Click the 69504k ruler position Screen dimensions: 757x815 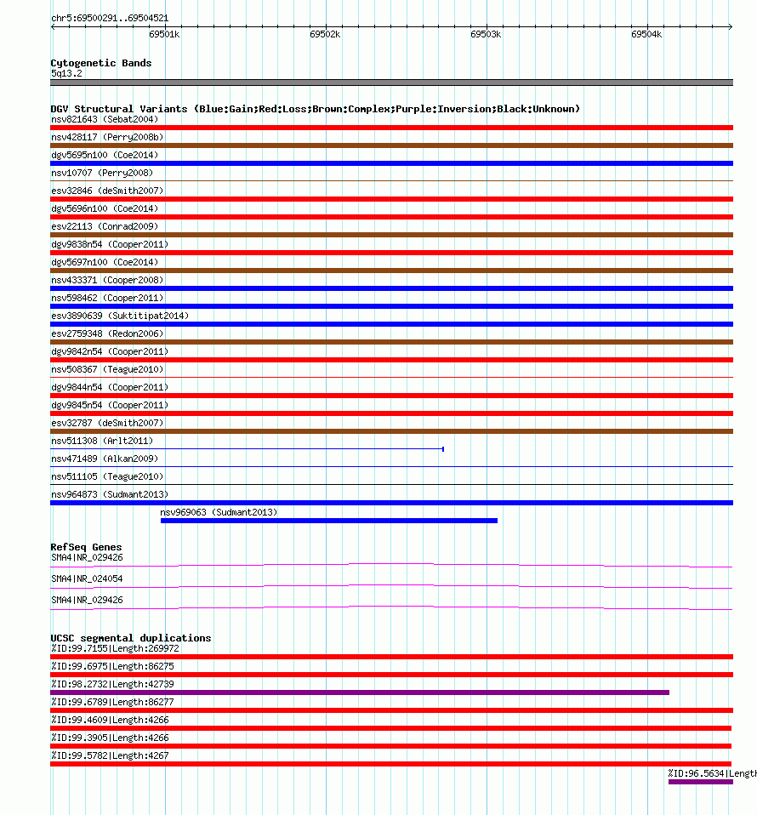click(646, 34)
